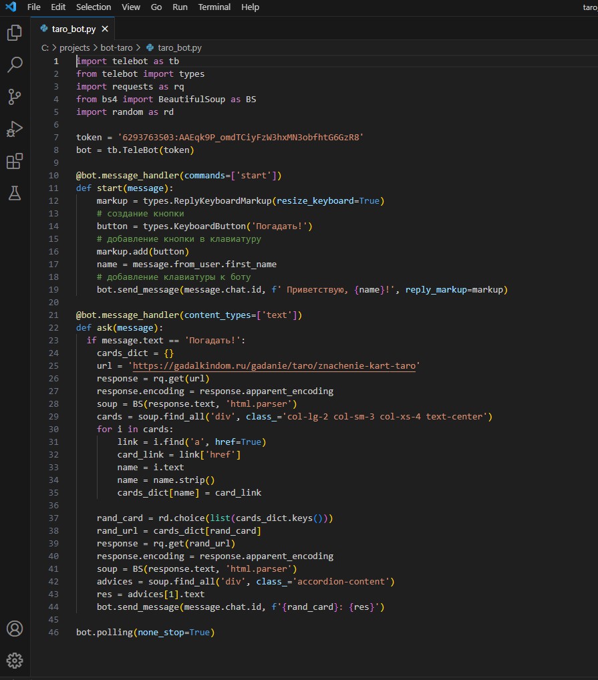Close the taro_bot.py editor tab
The width and height of the screenshot is (598, 680).
click(105, 29)
